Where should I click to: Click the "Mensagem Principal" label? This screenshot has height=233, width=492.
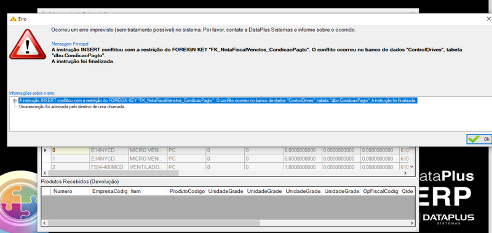click(69, 44)
